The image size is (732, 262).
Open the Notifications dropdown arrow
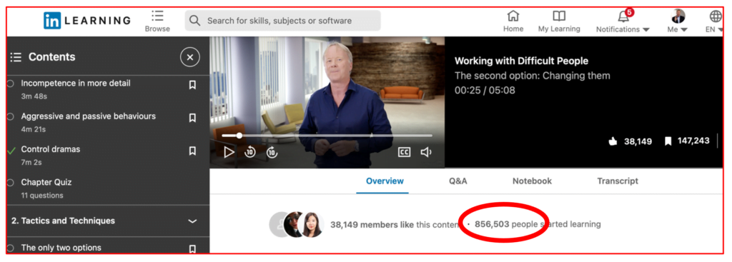pyautogui.click(x=646, y=30)
